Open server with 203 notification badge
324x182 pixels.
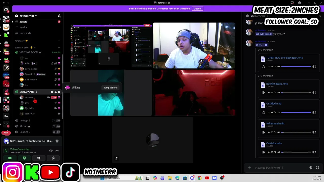pos(6,76)
